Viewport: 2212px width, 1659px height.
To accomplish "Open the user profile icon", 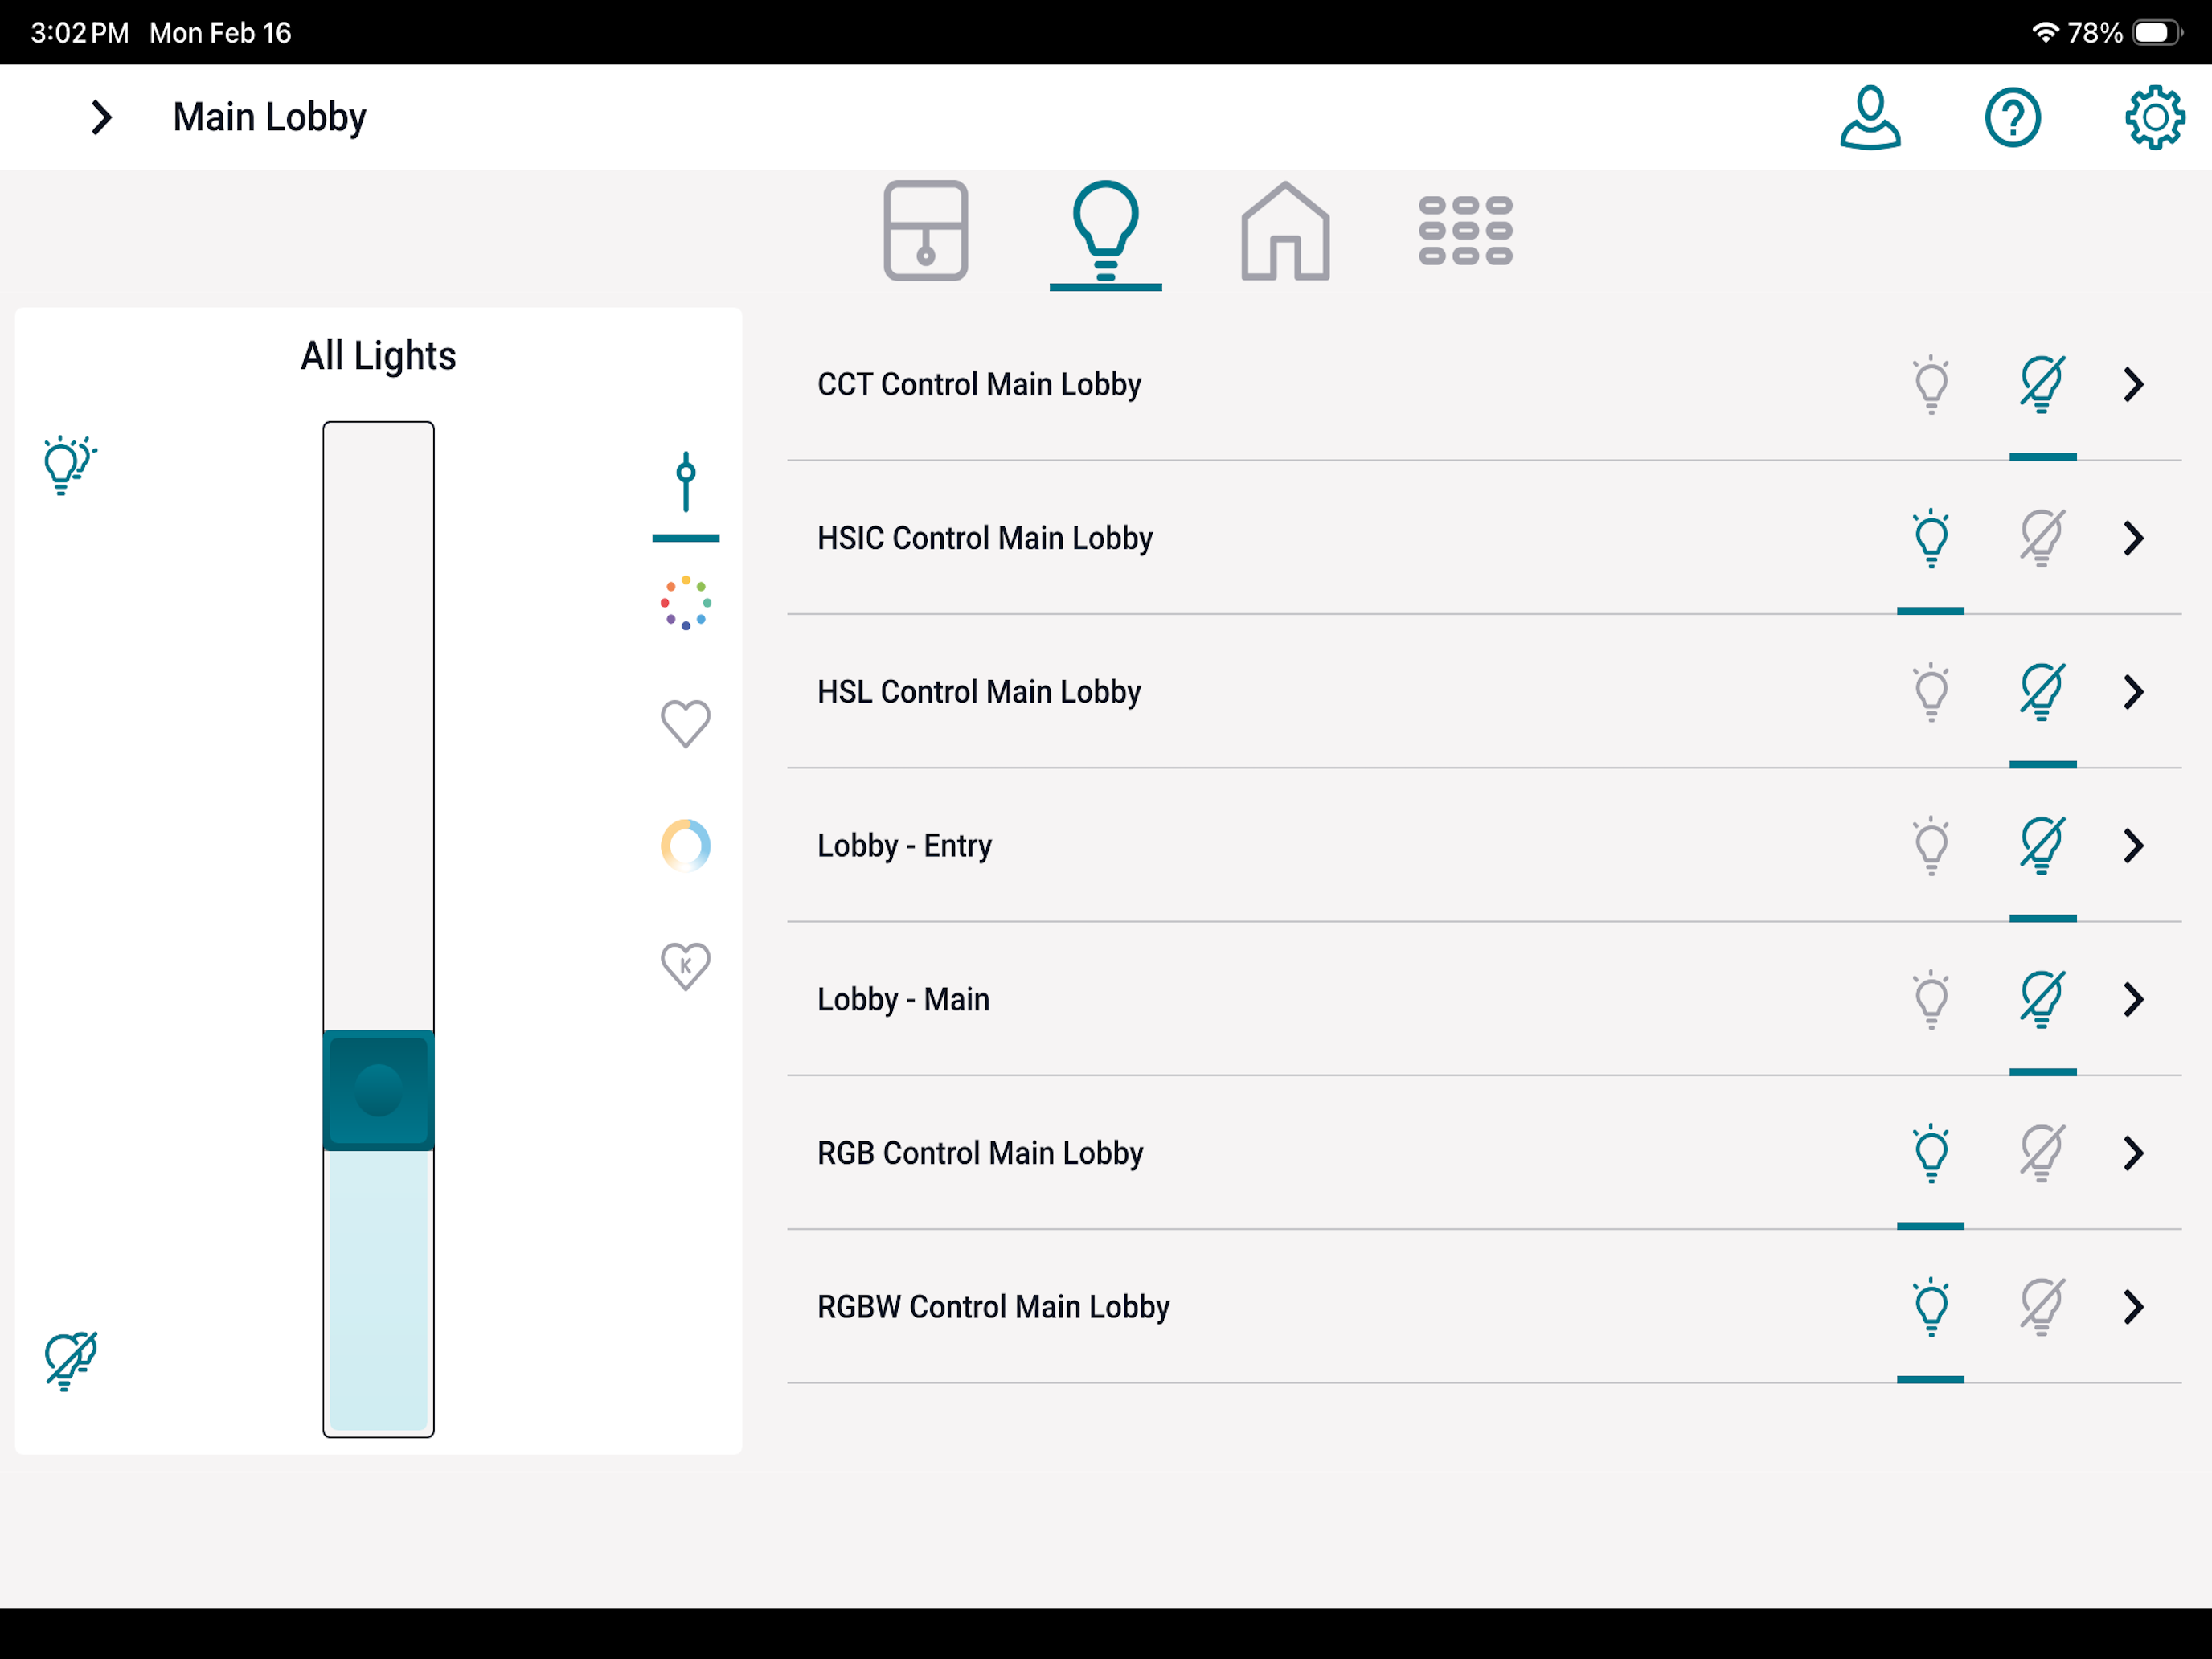I will pos(1870,117).
